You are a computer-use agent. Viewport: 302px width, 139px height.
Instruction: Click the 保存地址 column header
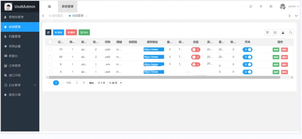(152, 42)
